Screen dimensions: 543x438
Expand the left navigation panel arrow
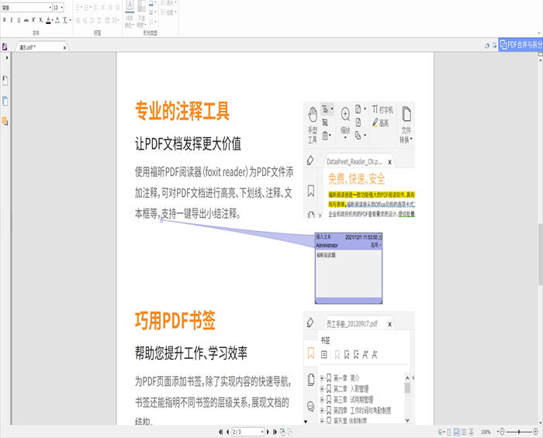coord(6,57)
